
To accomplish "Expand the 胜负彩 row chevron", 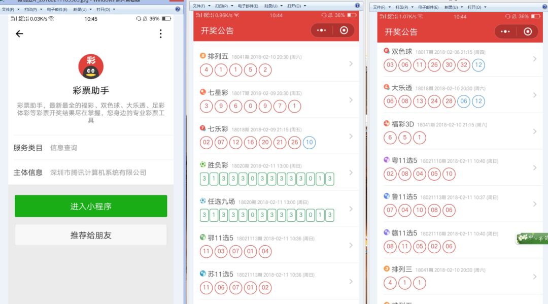I will 351,173.
